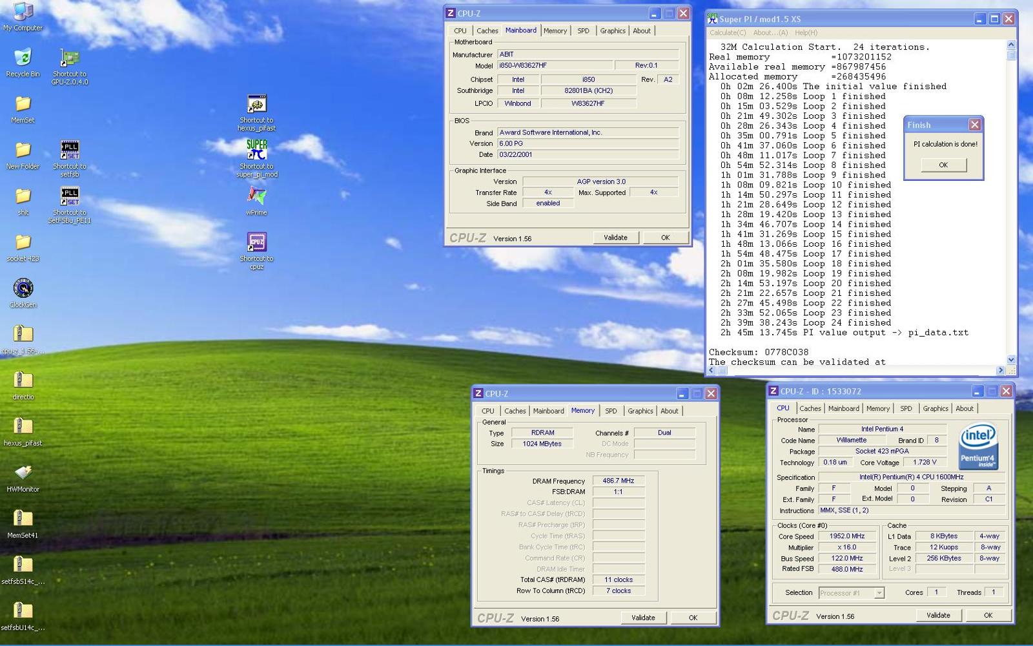1033x646 pixels.
Task: Click Validate in CPU-Z ID 1533072 window
Action: [938, 615]
